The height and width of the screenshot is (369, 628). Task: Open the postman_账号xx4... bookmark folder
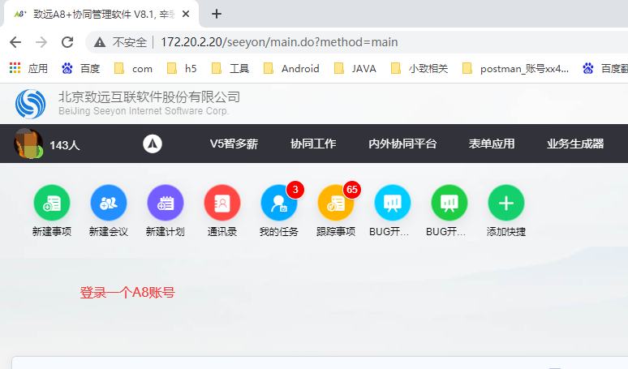pos(515,68)
